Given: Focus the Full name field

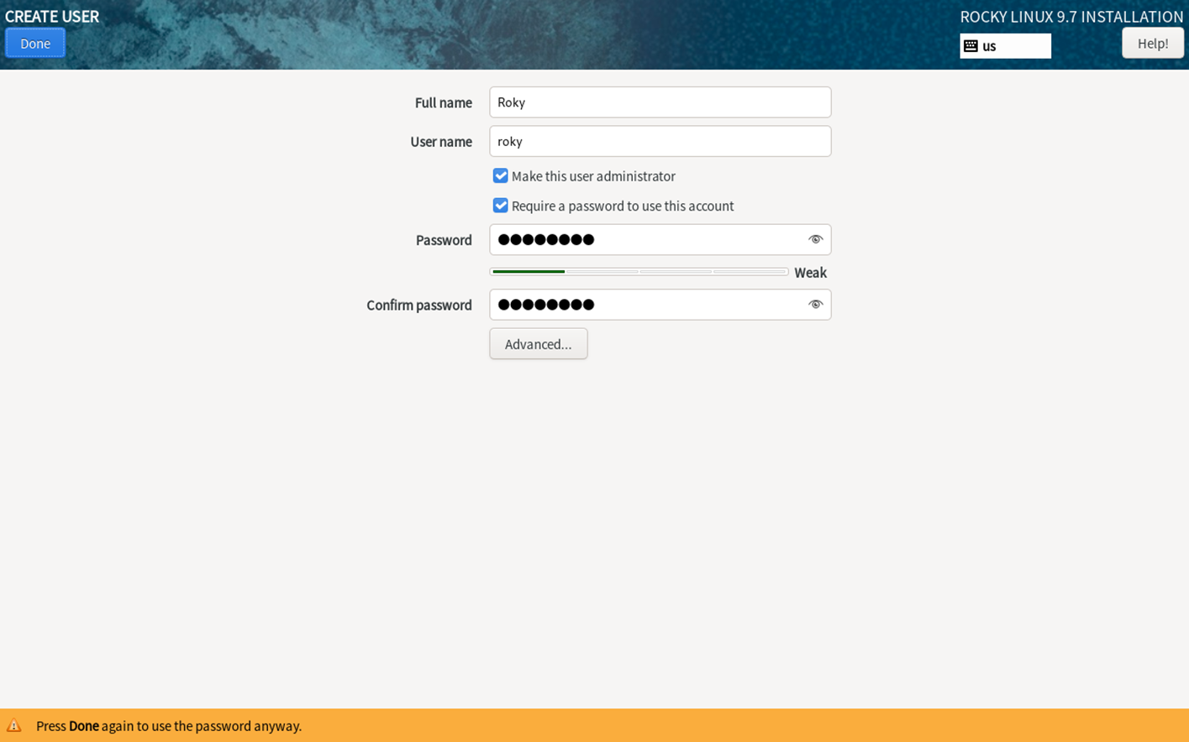Looking at the screenshot, I should point(660,102).
